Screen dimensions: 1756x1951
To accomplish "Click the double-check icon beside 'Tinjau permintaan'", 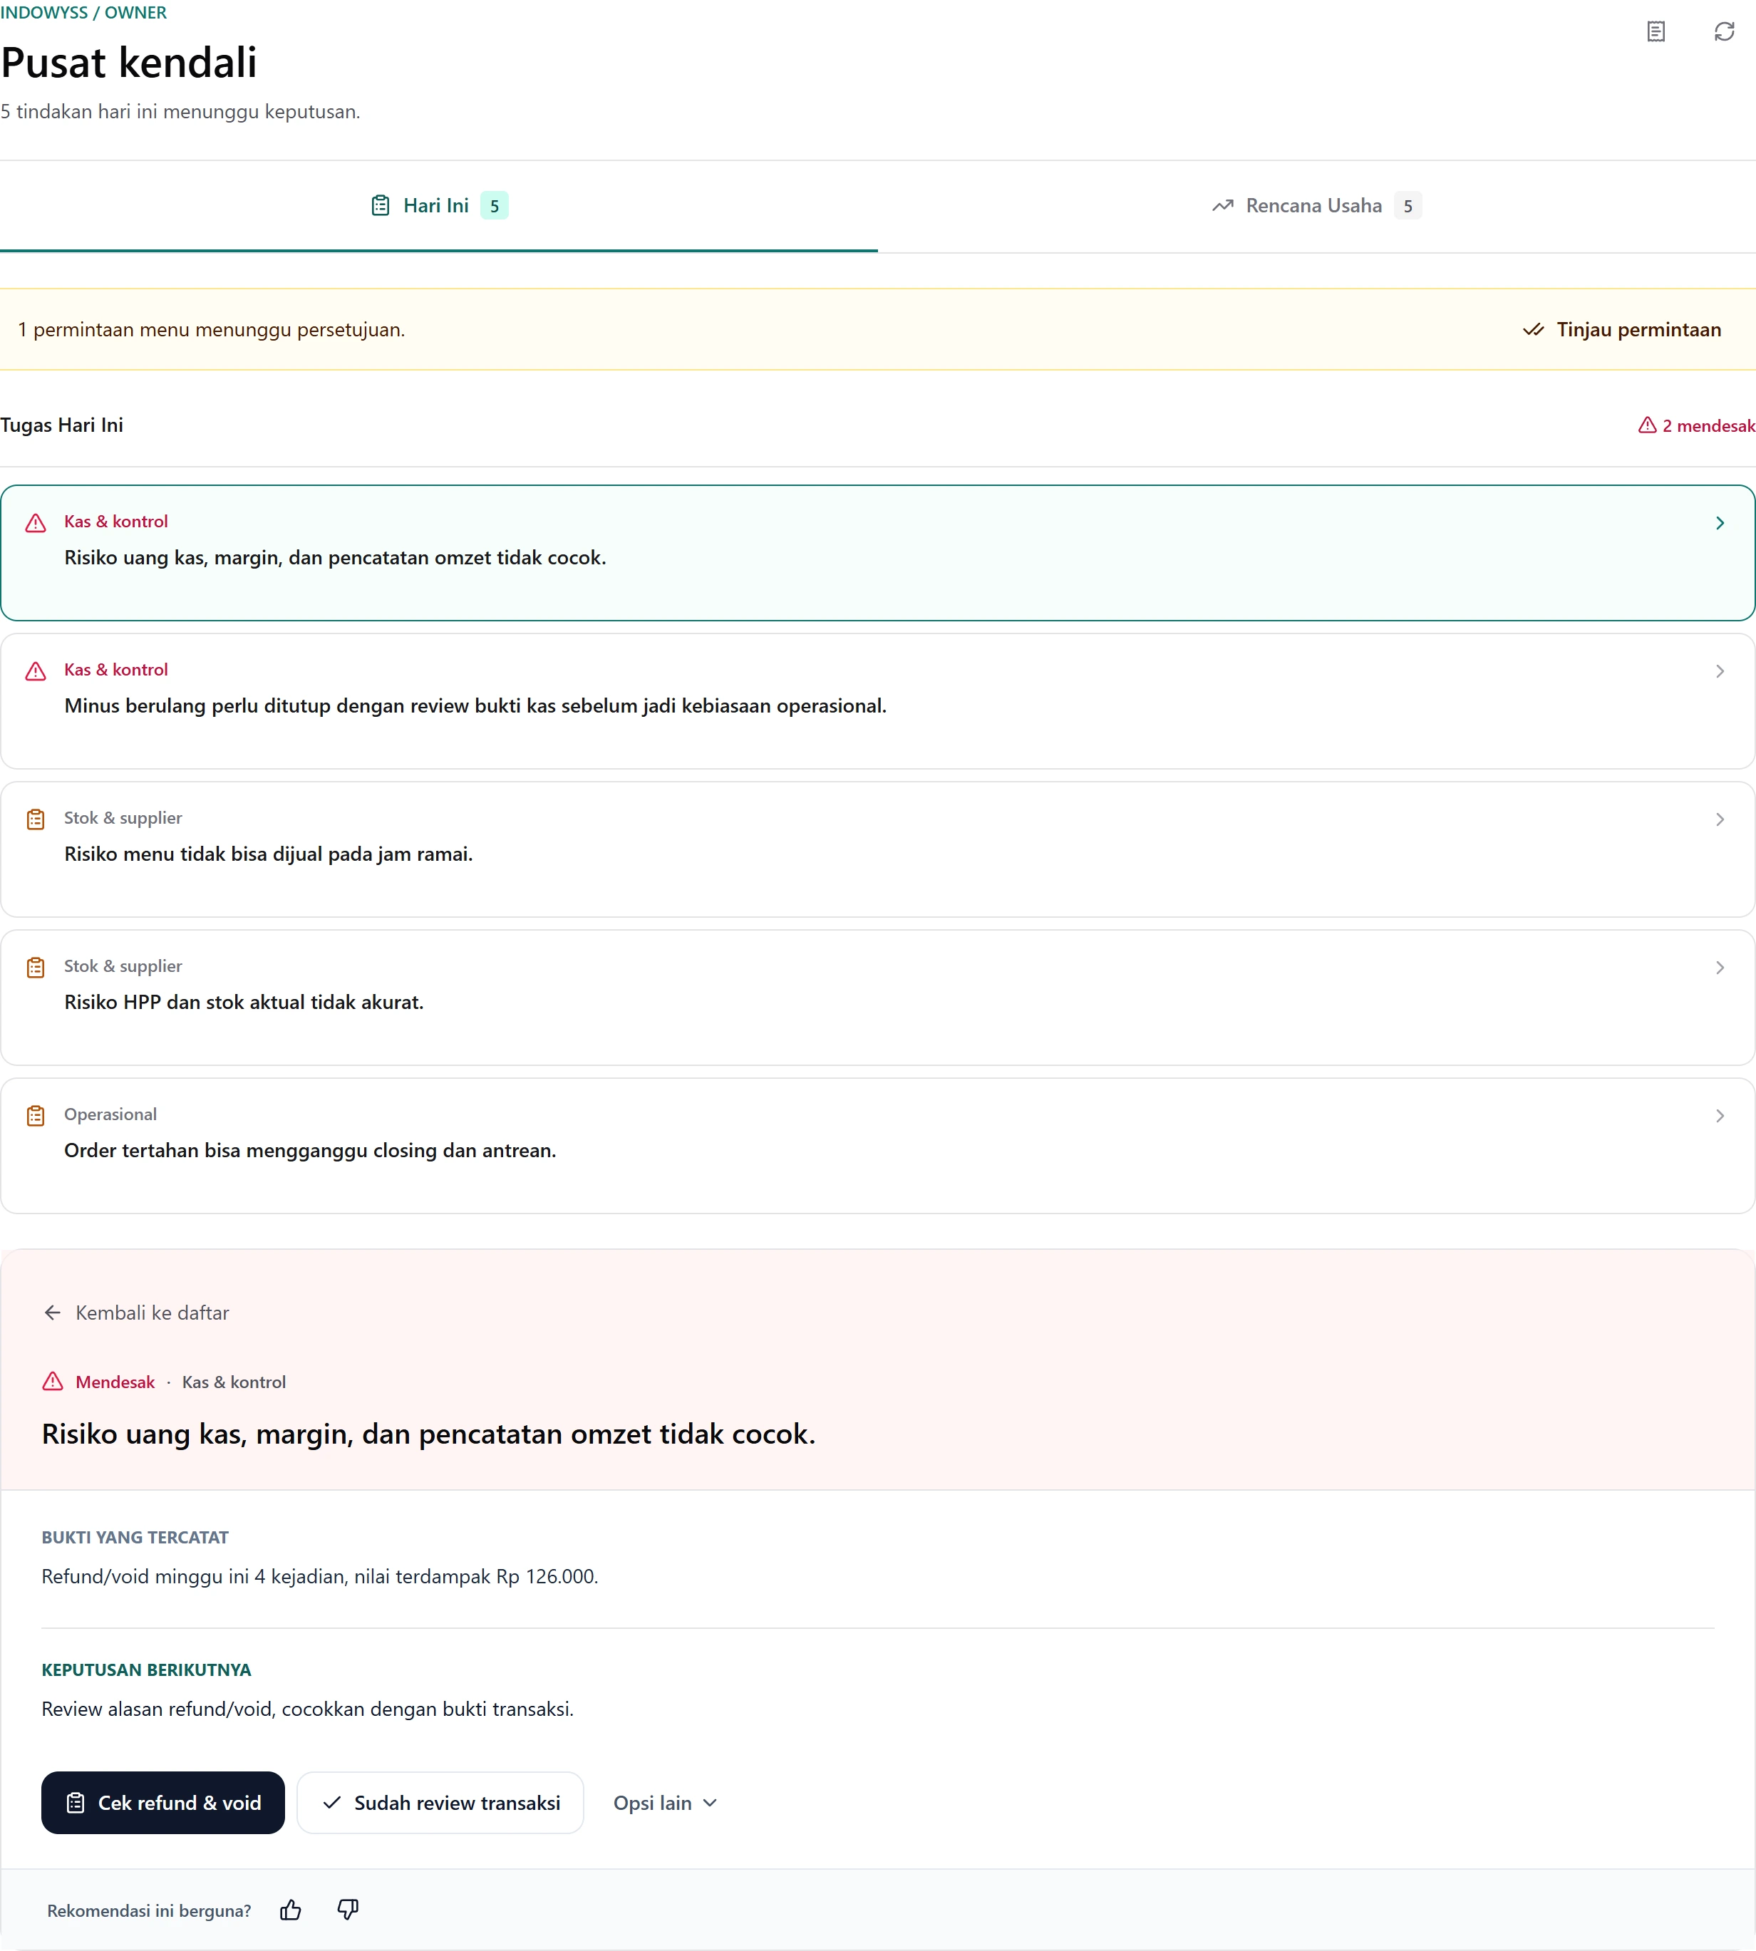I will point(1533,330).
